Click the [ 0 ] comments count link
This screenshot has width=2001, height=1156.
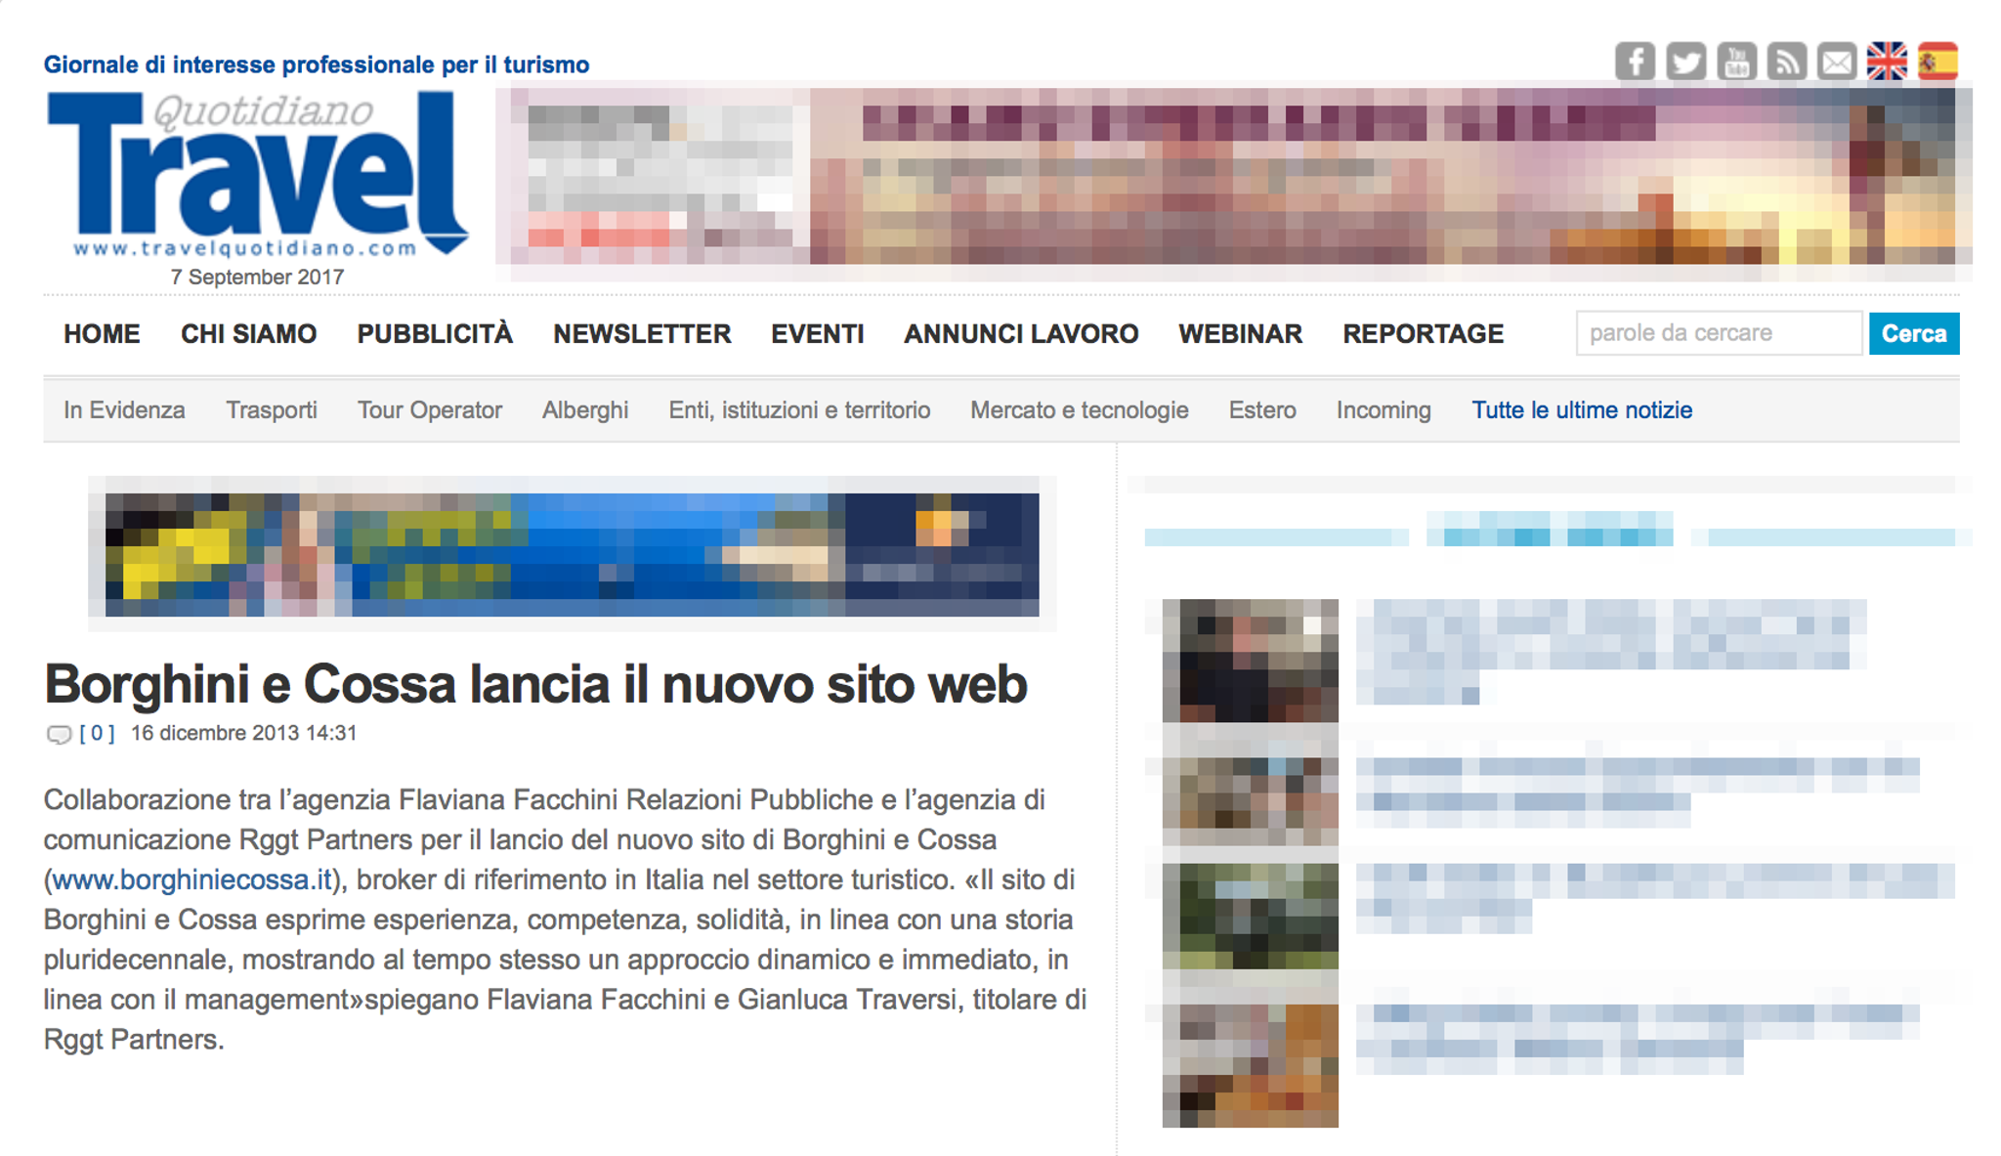pos(97,733)
